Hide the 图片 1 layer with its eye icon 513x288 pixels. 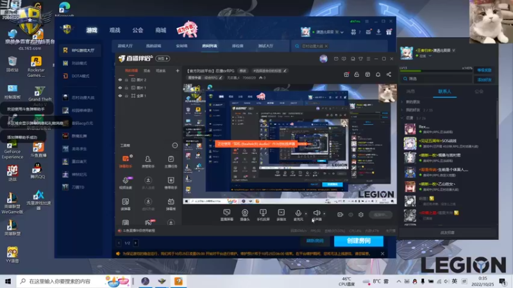click(x=120, y=88)
